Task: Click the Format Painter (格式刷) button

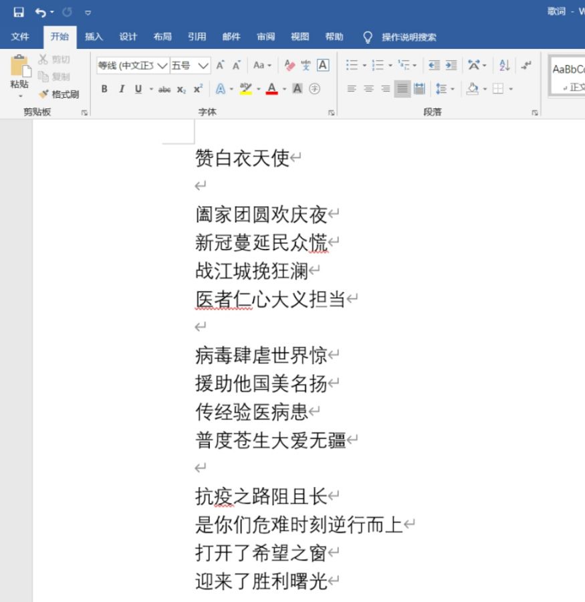Action: 59,94
